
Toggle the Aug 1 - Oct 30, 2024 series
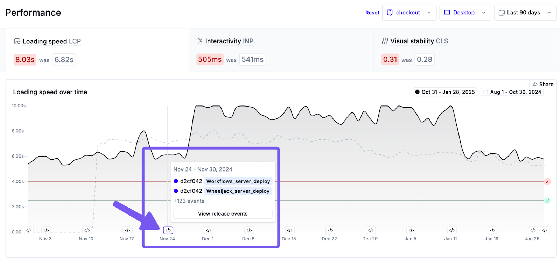click(512, 92)
